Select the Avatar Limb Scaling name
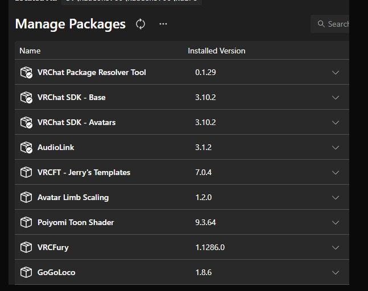The image size is (368, 291). tap(73, 197)
